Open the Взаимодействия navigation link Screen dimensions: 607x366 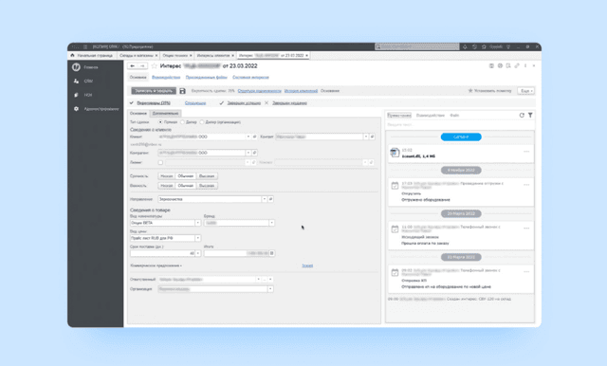coord(166,78)
